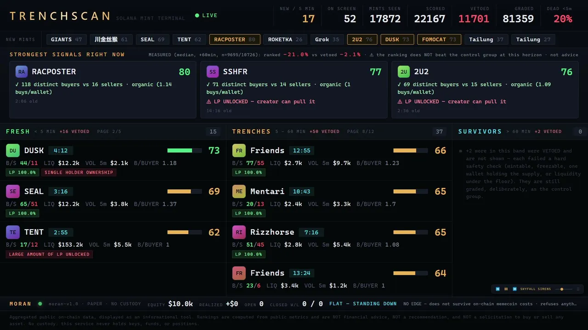Pause the Skyfall Sirens track
This screenshot has height=330, width=588.
tap(506, 289)
